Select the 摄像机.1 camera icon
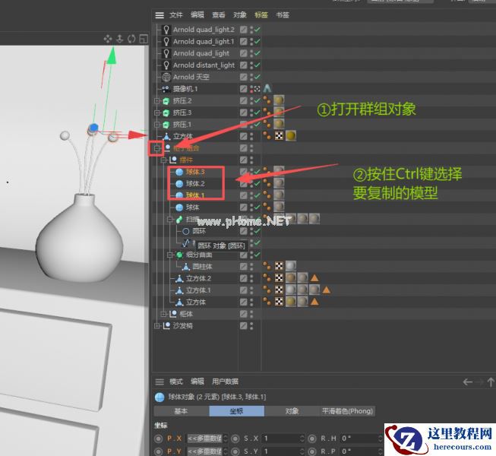This screenshot has height=456, width=496. [166, 89]
